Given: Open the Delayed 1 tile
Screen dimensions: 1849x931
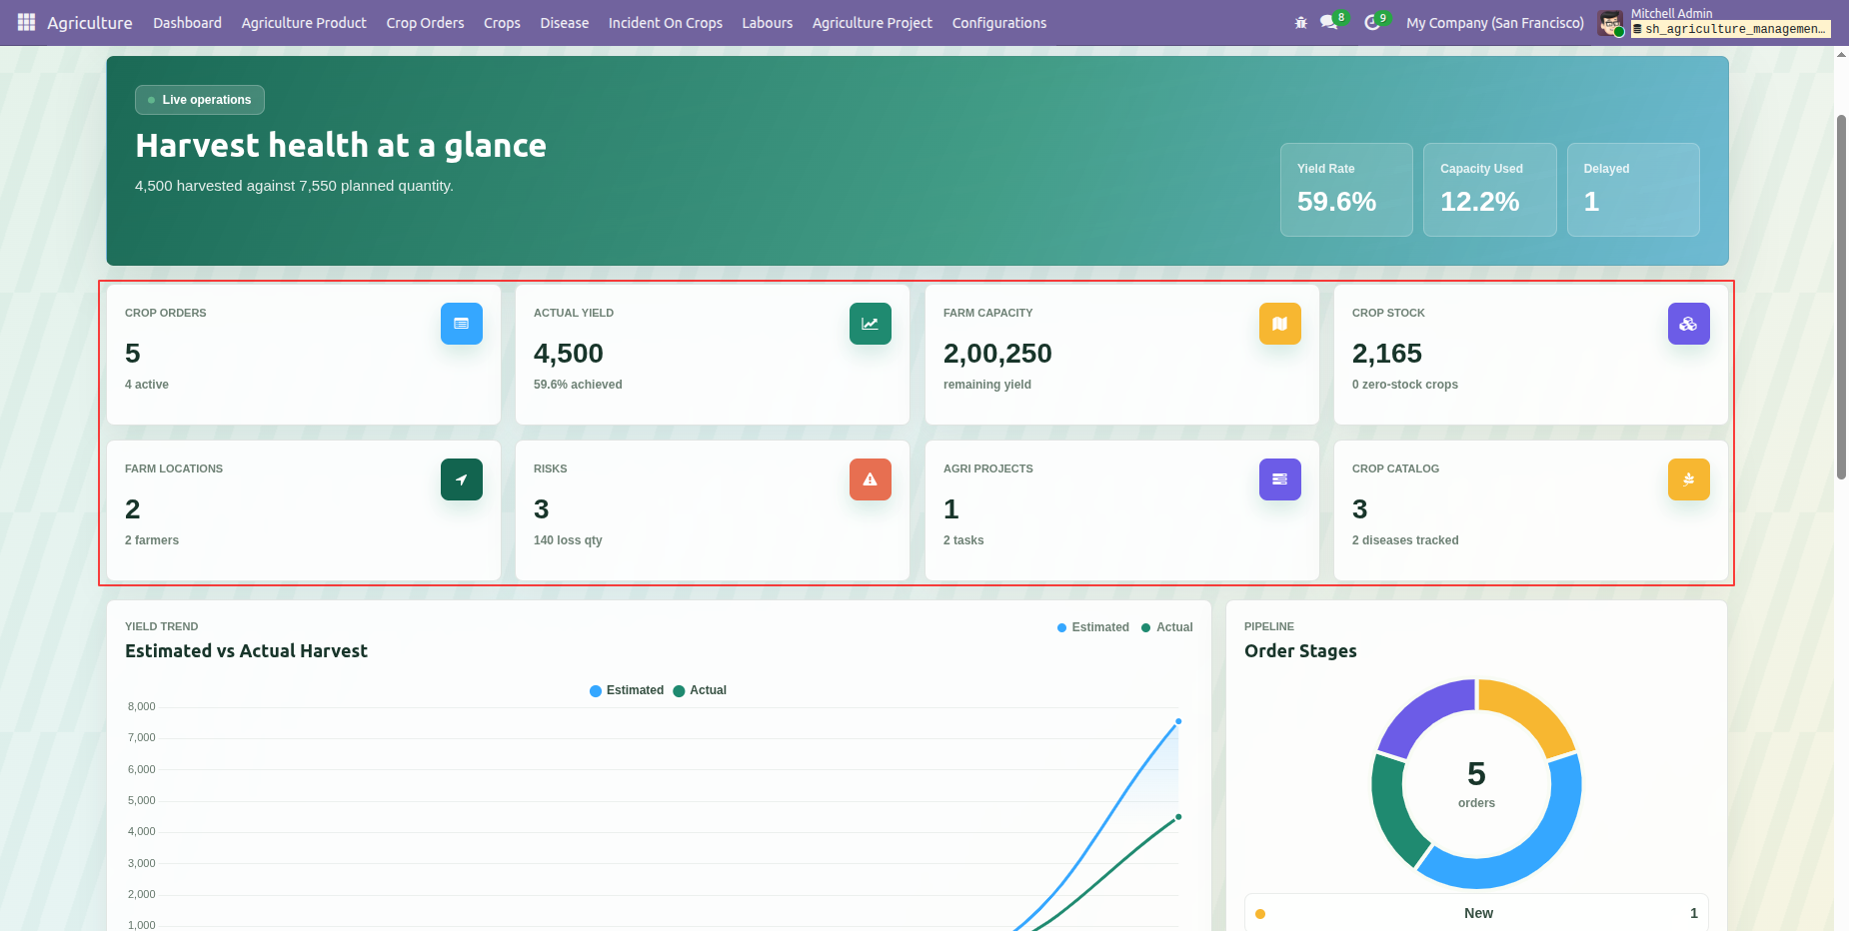Looking at the screenshot, I should pos(1633,190).
